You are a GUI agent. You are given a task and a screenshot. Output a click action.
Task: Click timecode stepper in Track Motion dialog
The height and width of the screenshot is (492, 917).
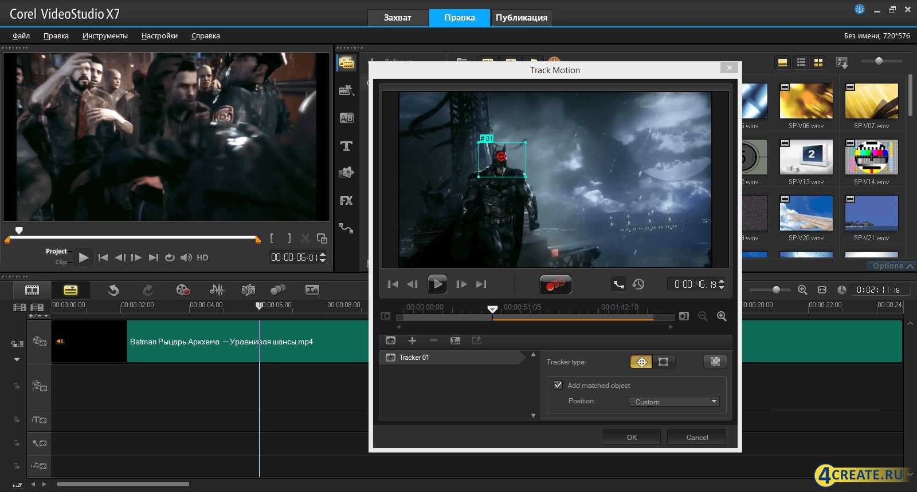[722, 284]
